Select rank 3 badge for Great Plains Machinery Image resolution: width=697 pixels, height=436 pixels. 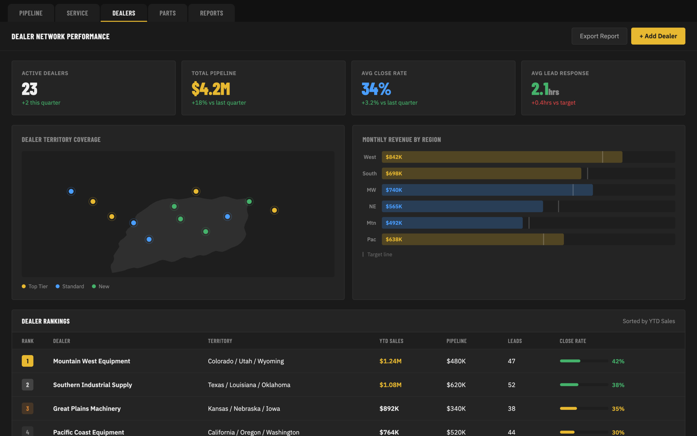pyautogui.click(x=28, y=408)
